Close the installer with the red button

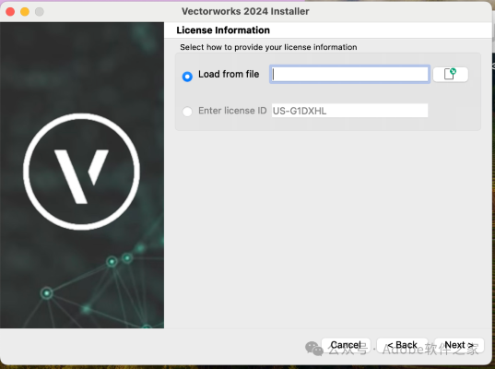(10, 12)
